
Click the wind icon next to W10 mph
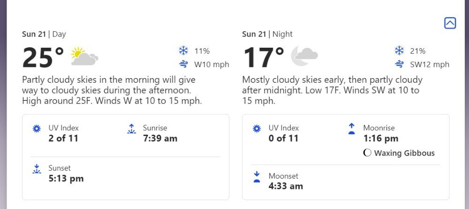tap(183, 64)
